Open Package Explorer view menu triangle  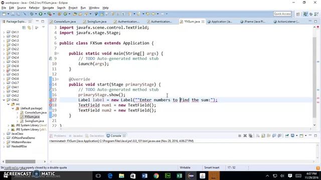coord(44,27)
